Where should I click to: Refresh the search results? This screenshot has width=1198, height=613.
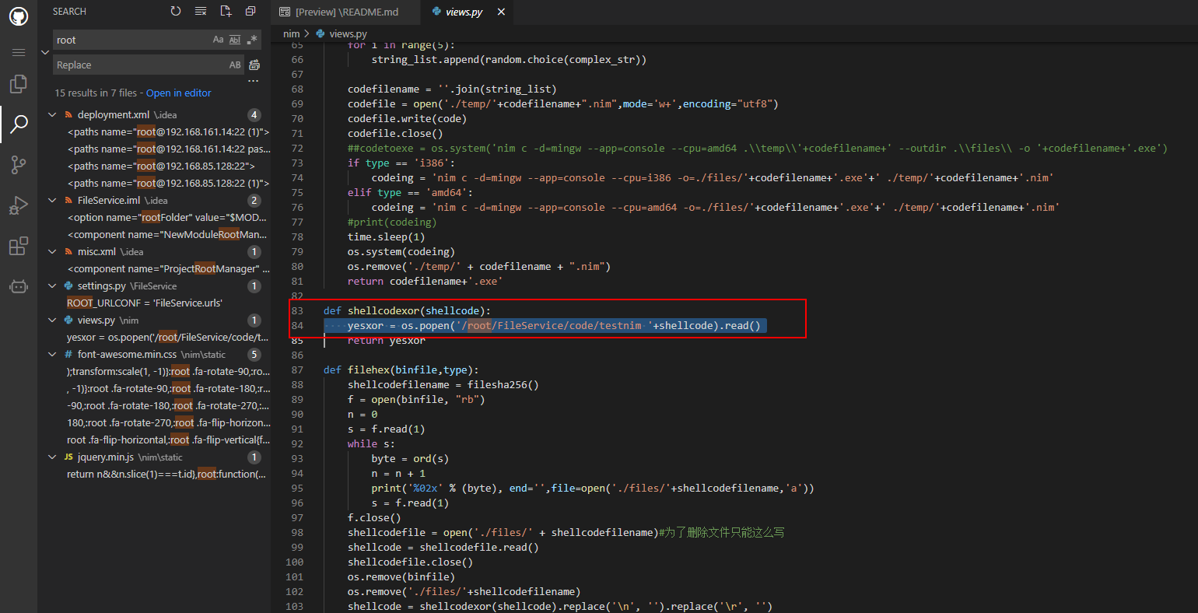pyautogui.click(x=176, y=12)
